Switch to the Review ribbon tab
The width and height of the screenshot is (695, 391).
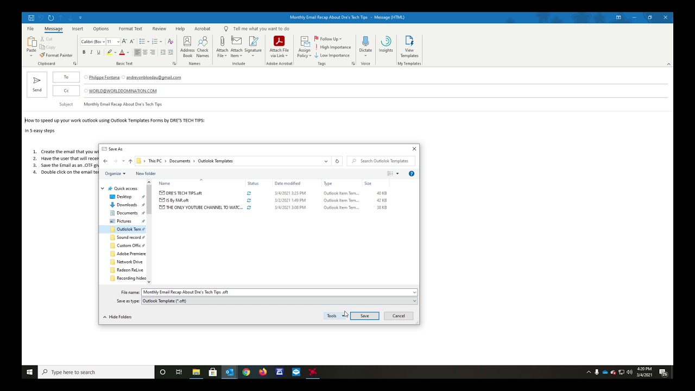[x=159, y=29]
